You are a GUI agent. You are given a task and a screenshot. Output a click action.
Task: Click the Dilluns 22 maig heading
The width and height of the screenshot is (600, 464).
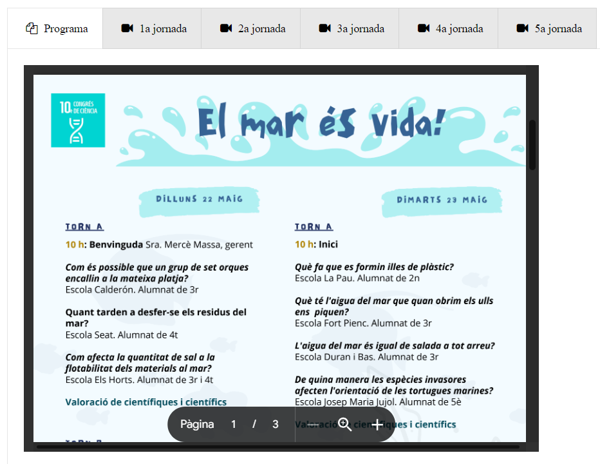point(199,200)
